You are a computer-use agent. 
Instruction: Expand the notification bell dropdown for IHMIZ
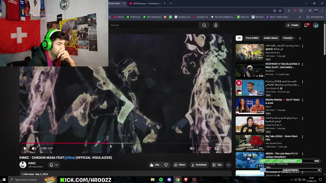(x=54, y=165)
